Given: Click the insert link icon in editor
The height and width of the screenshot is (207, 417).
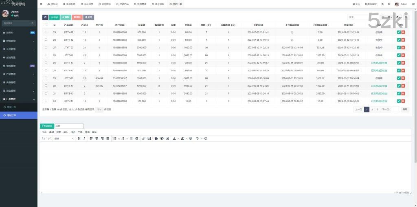Looking at the screenshot, I should coord(143,139).
